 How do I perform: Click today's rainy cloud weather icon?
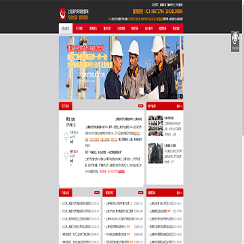pyautogui.click(x=66, y=136)
